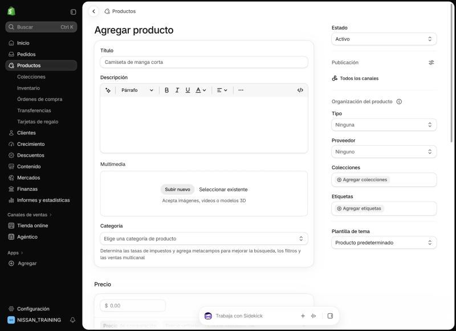456x331 pixels.
Task: Click the Título input field
Action: click(204, 62)
